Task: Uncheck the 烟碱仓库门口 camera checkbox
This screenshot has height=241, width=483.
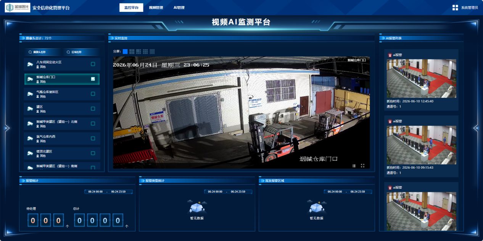Action: click(x=93, y=79)
